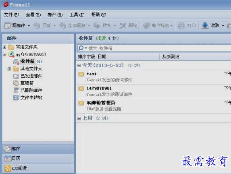The height and width of the screenshot is (174, 231).
Task: Open the 写邮件 dropdown arrow
Action: coord(29,26)
